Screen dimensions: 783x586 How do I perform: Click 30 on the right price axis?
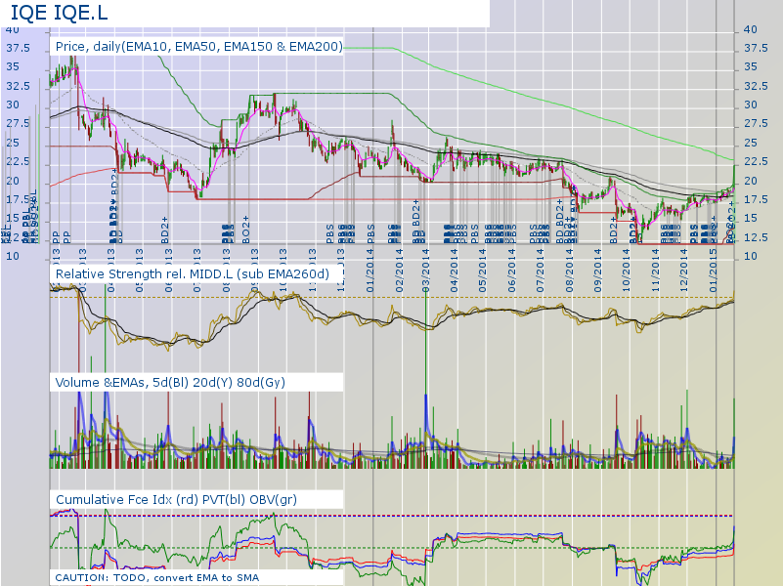coord(751,105)
